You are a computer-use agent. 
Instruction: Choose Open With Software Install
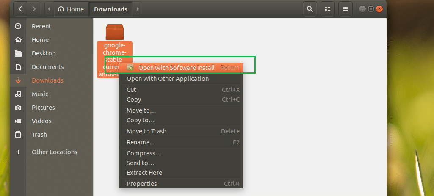(x=181, y=68)
